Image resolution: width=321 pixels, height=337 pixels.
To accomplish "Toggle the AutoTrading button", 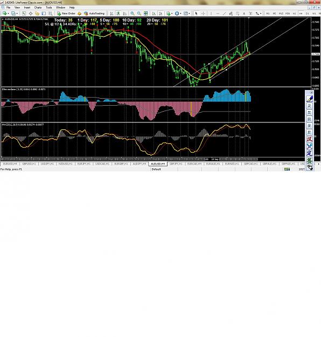I will (x=94, y=13).
